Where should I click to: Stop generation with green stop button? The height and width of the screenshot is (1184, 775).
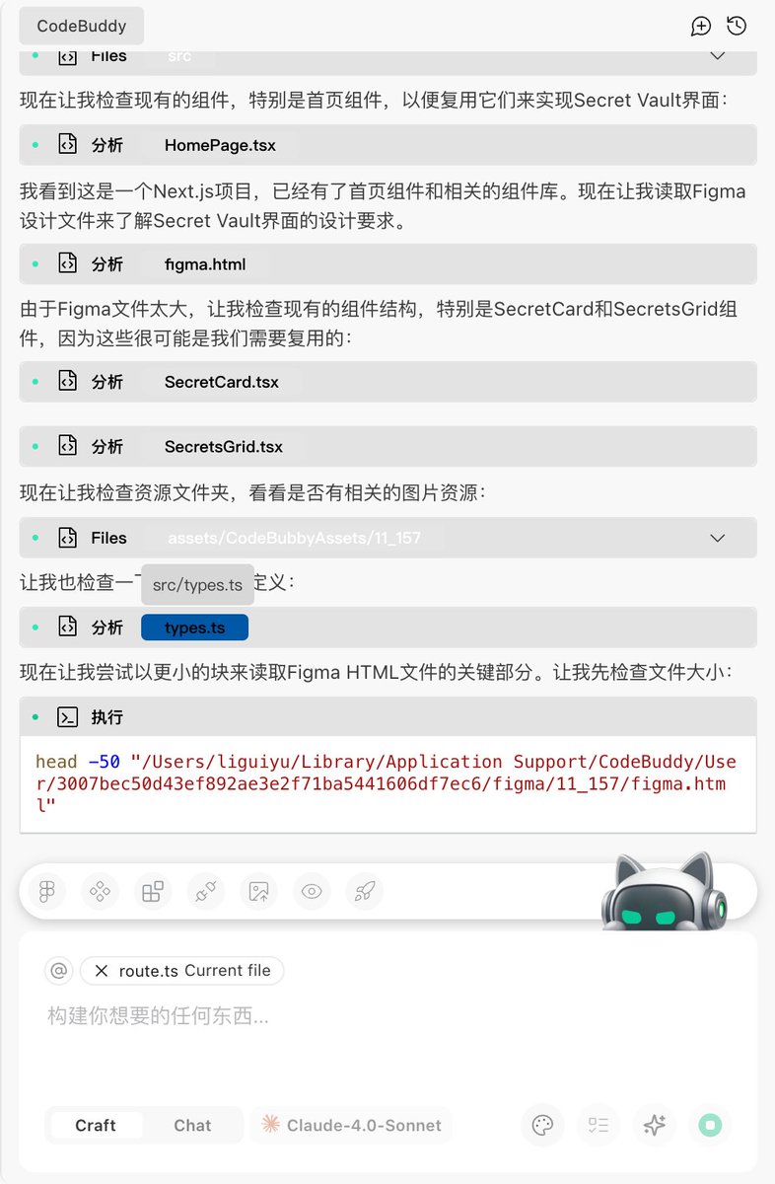tap(711, 1125)
